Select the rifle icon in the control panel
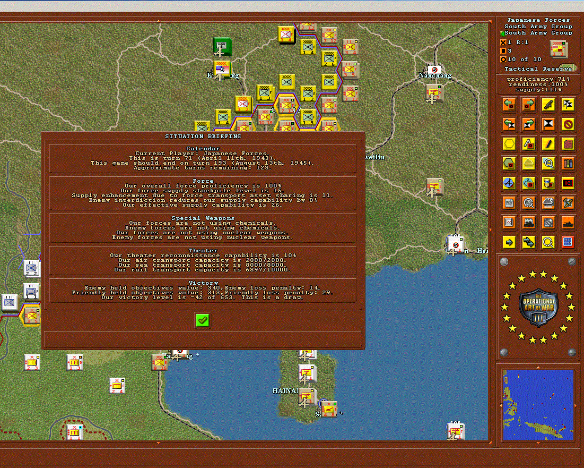This screenshot has height=468, width=584. tap(548, 105)
